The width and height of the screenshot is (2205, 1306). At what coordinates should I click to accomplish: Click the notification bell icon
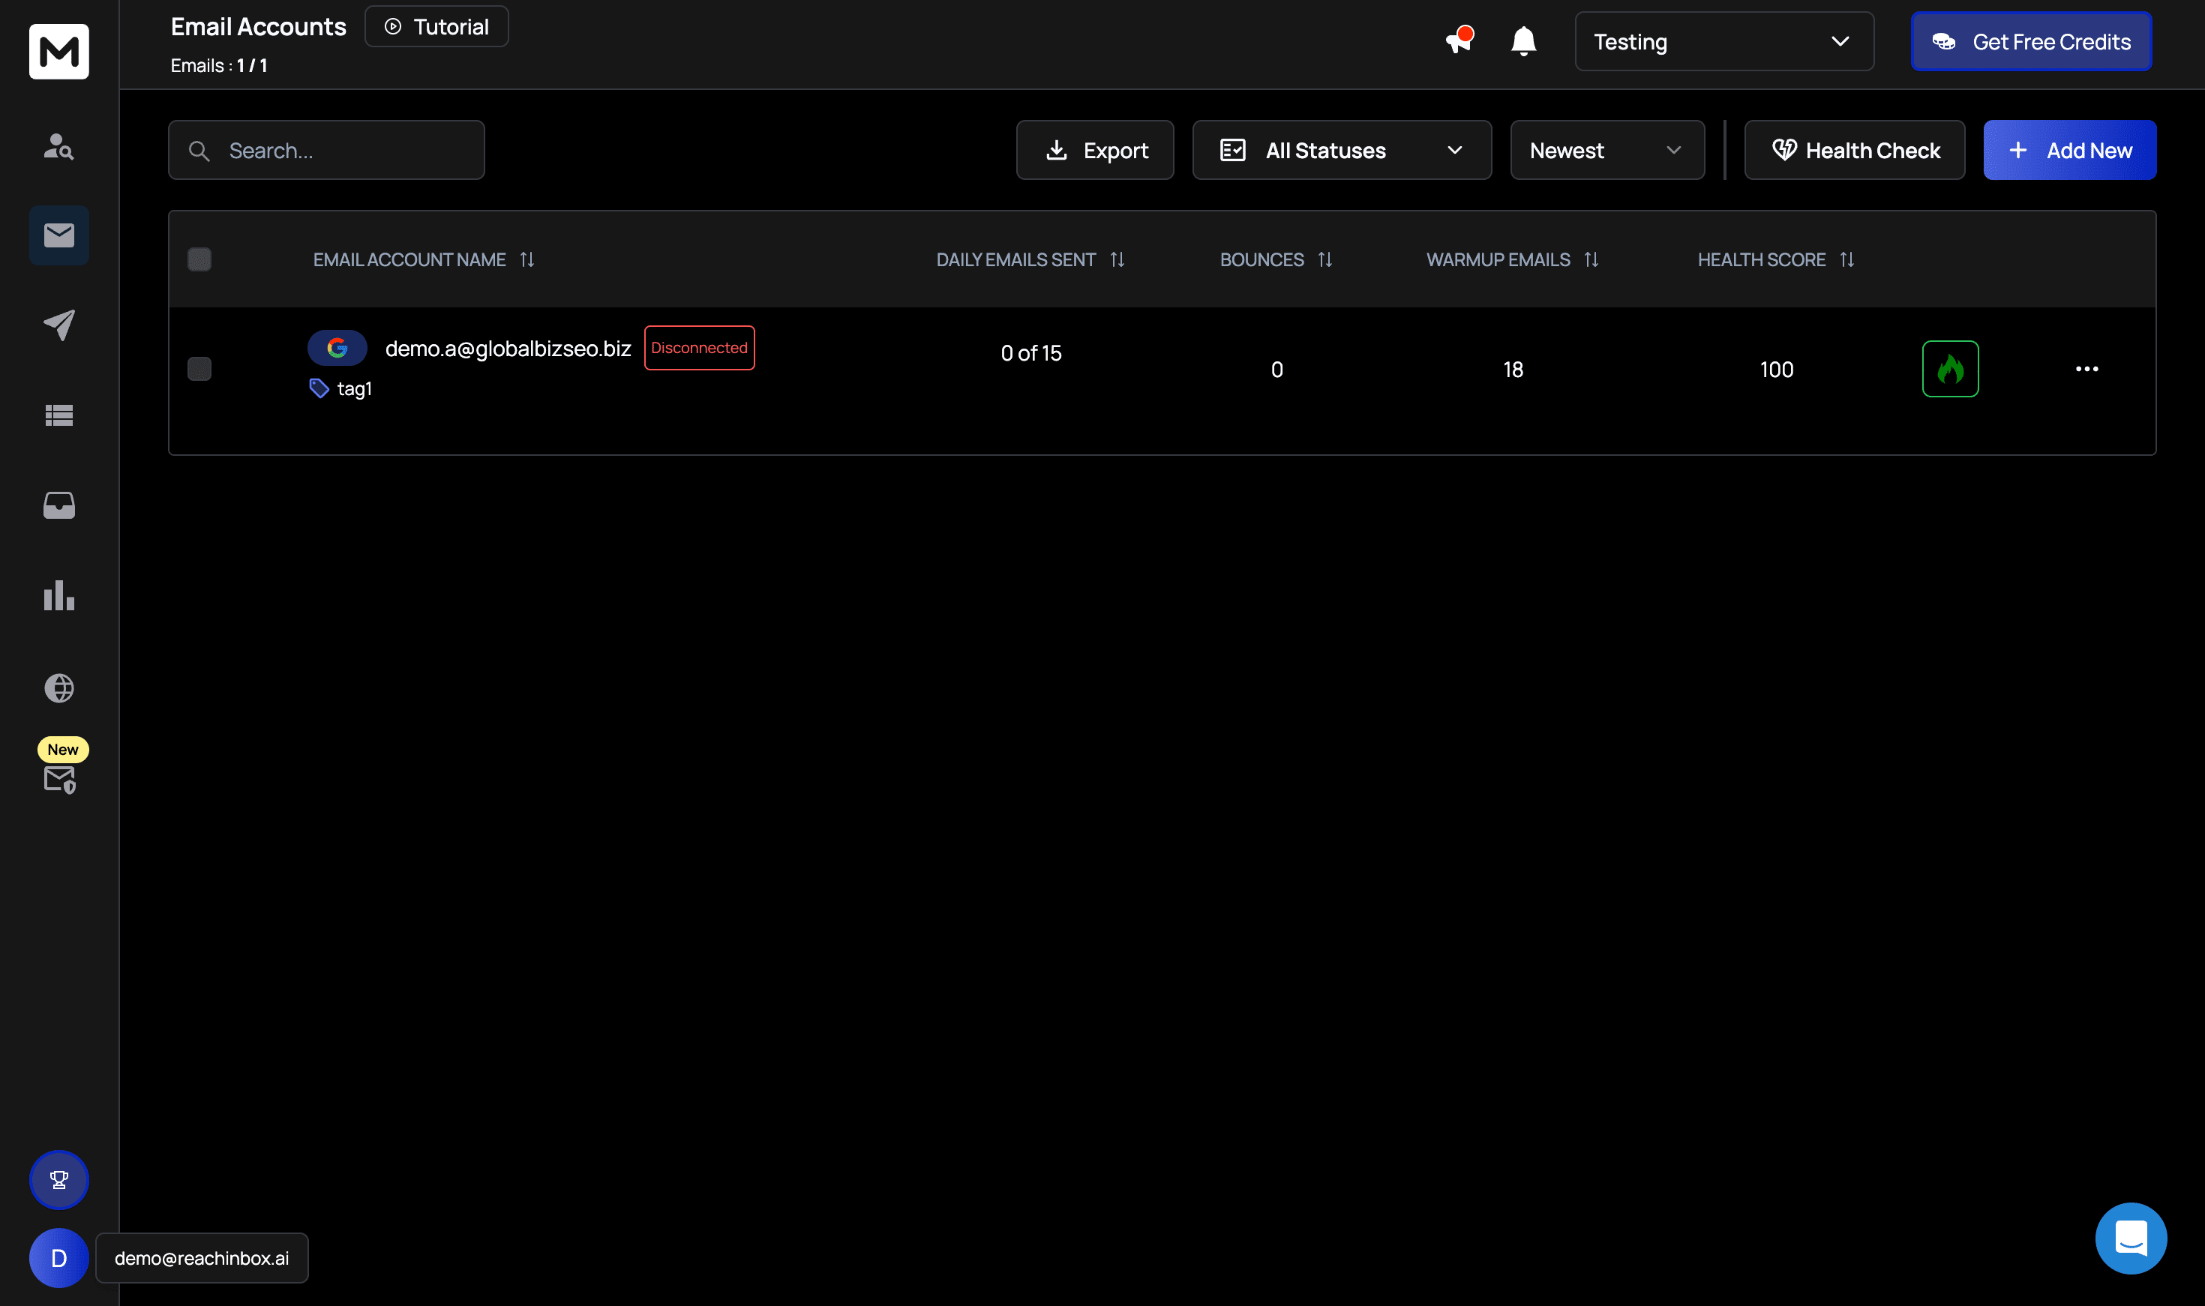point(1522,41)
